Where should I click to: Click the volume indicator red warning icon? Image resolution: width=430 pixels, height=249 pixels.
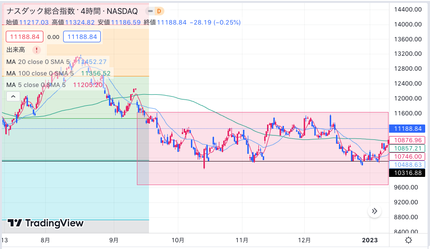37,50
